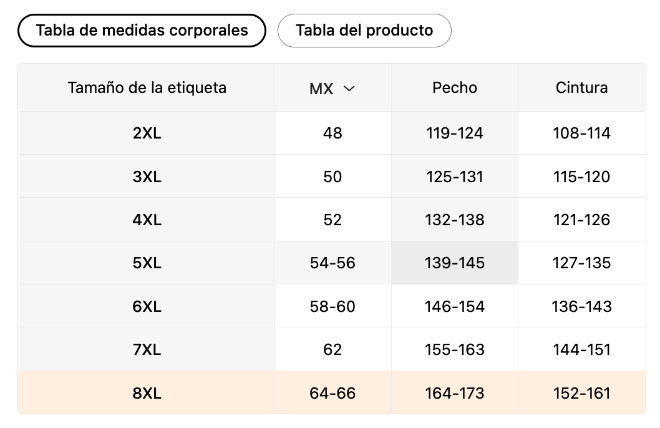The height and width of the screenshot is (428, 660).
Task: Click the 152-161 waist measurement cell
Action: [581, 394]
